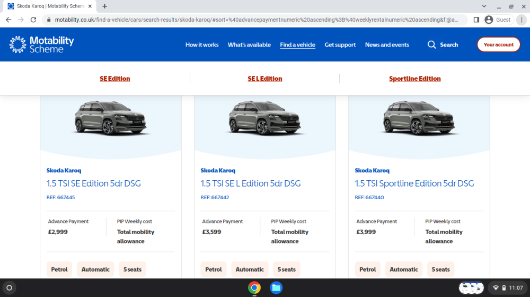Click the Search magnifier icon
Screen dimensions: 530x297
[431, 44]
